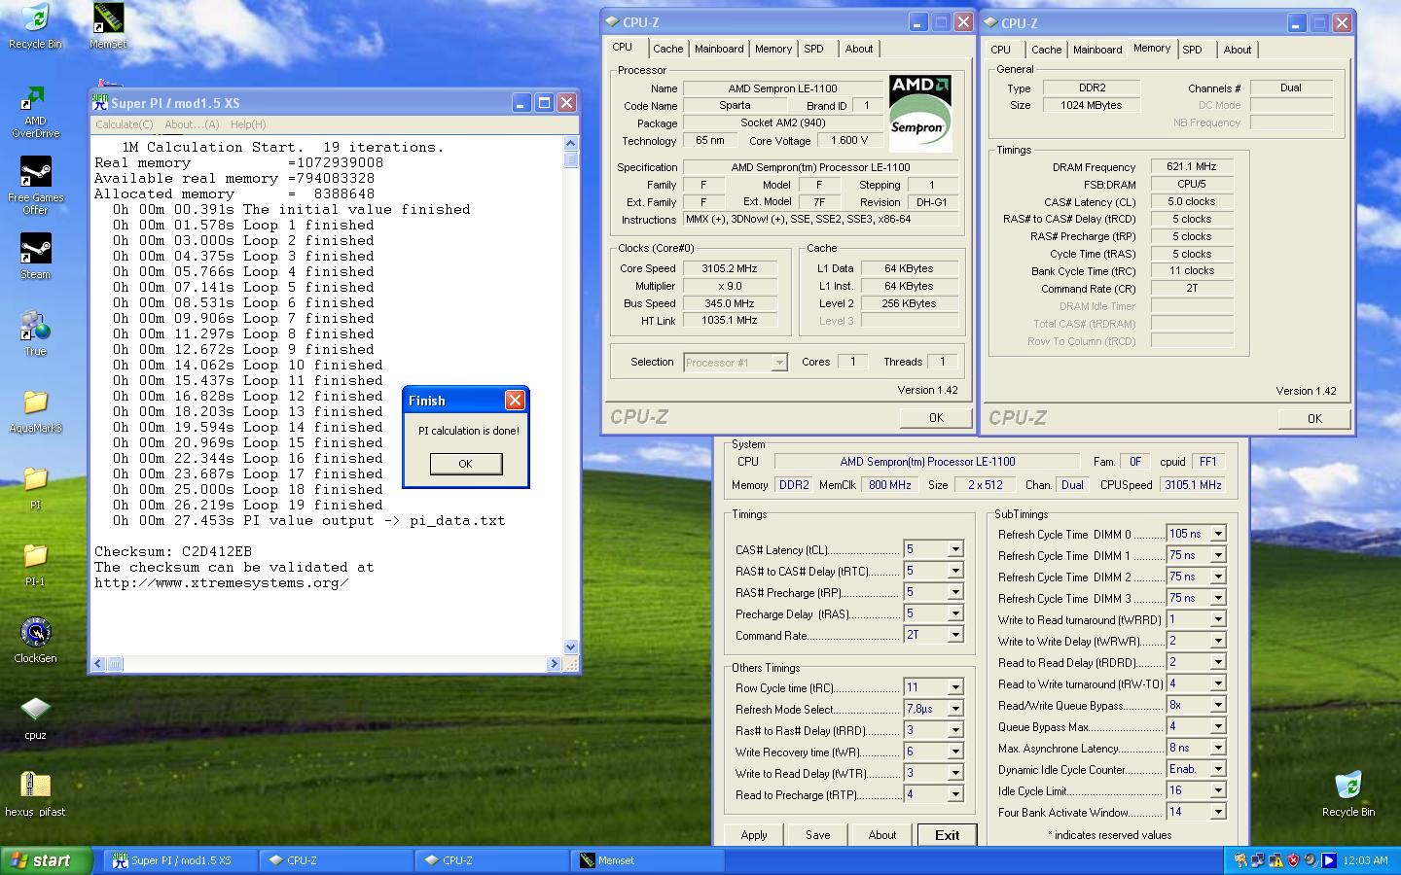Expand the CPU-Z processor Selection dropdown
This screenshot has width=1401, height=875.
point(778,363)
